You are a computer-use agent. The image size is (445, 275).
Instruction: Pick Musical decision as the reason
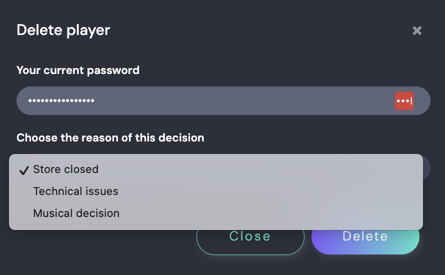[76, 213]
